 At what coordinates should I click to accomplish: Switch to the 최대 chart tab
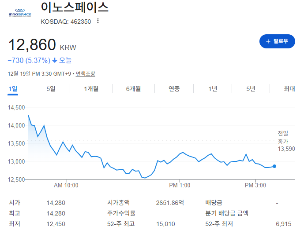click(289, 89)
